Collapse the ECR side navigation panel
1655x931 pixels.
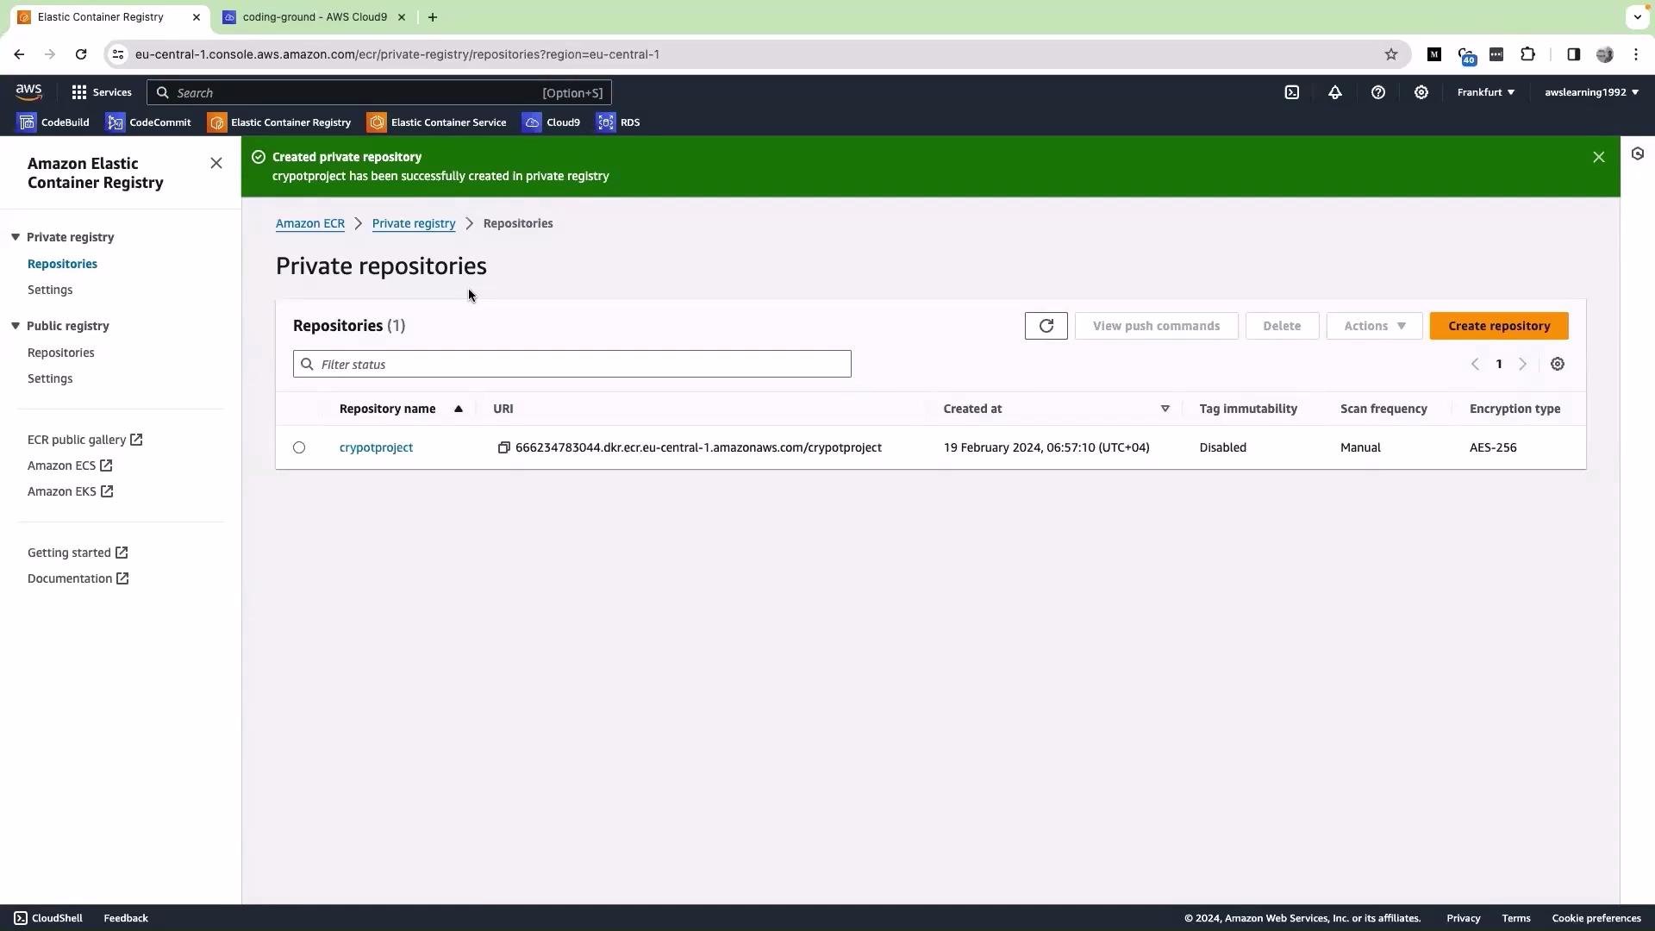(x=216, y=163)
